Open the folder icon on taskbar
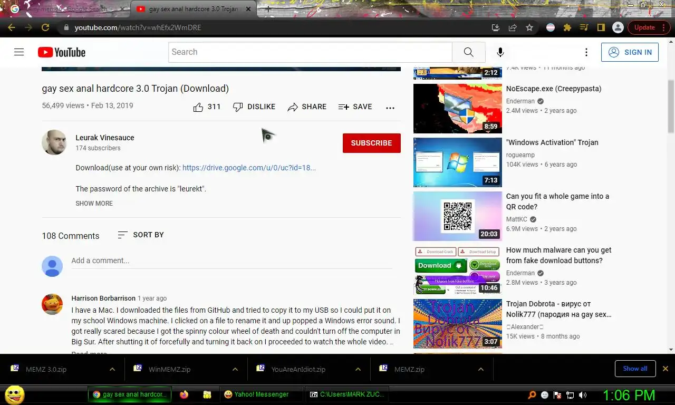 [207, 394]
